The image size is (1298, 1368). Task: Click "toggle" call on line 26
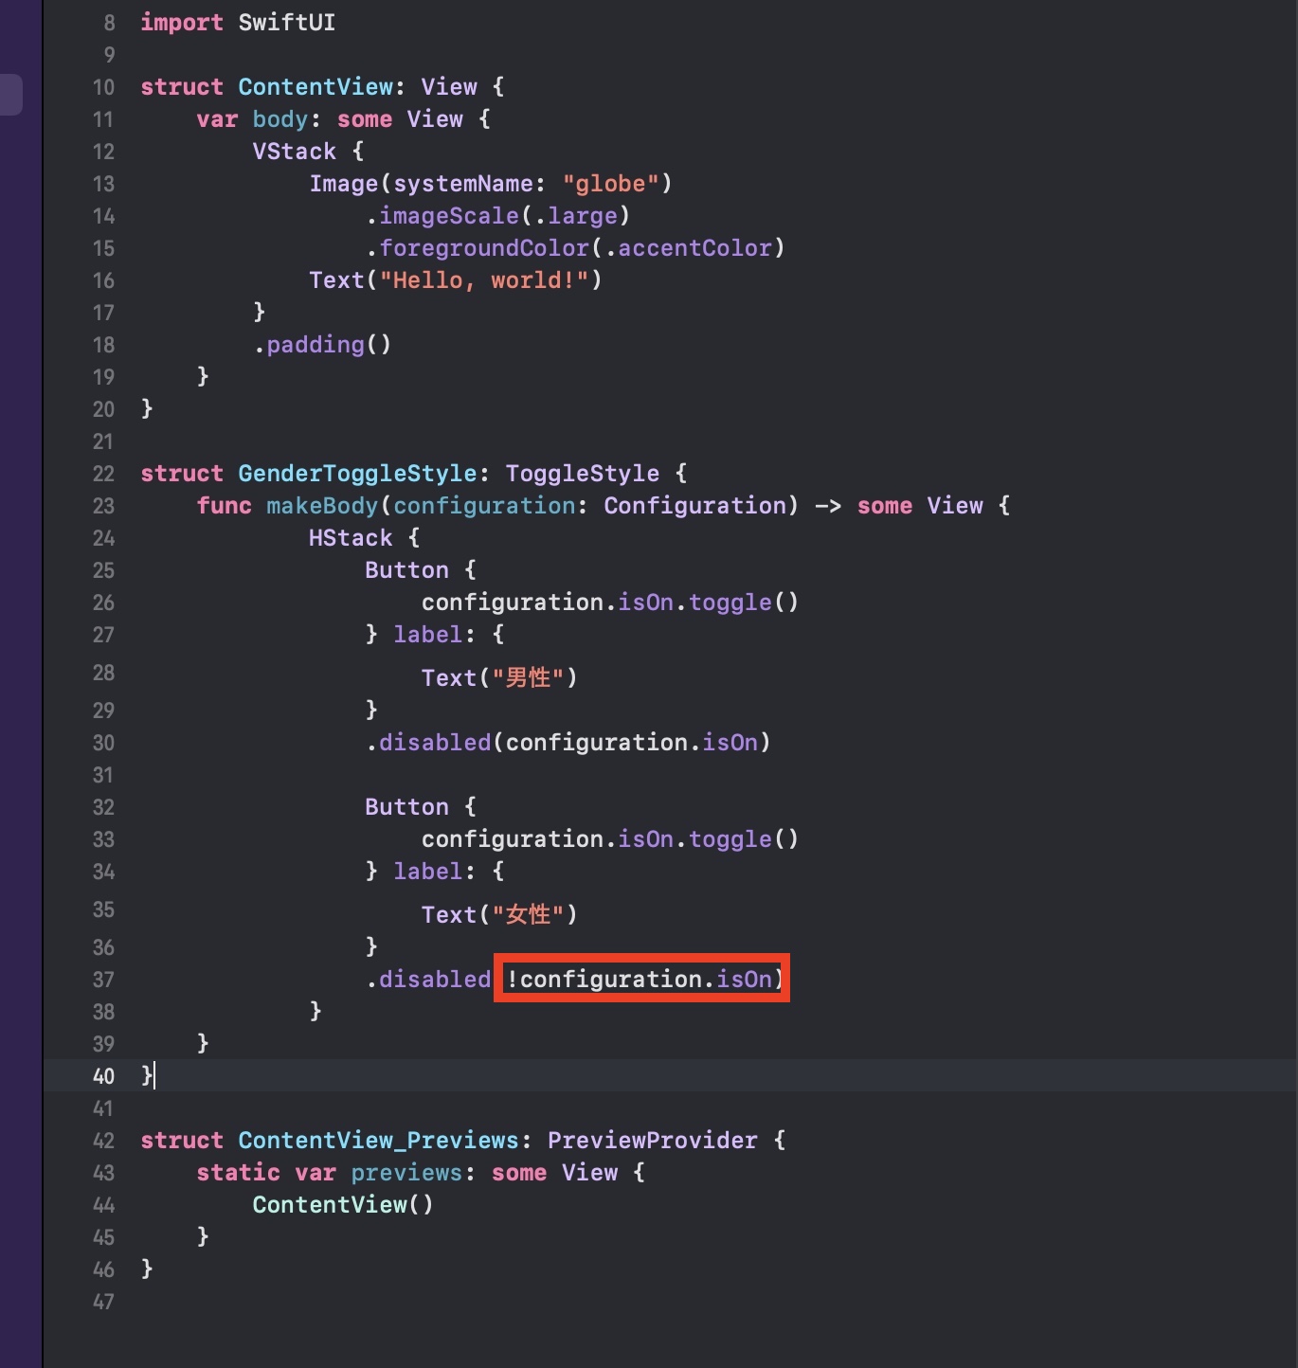pos(730,603)
